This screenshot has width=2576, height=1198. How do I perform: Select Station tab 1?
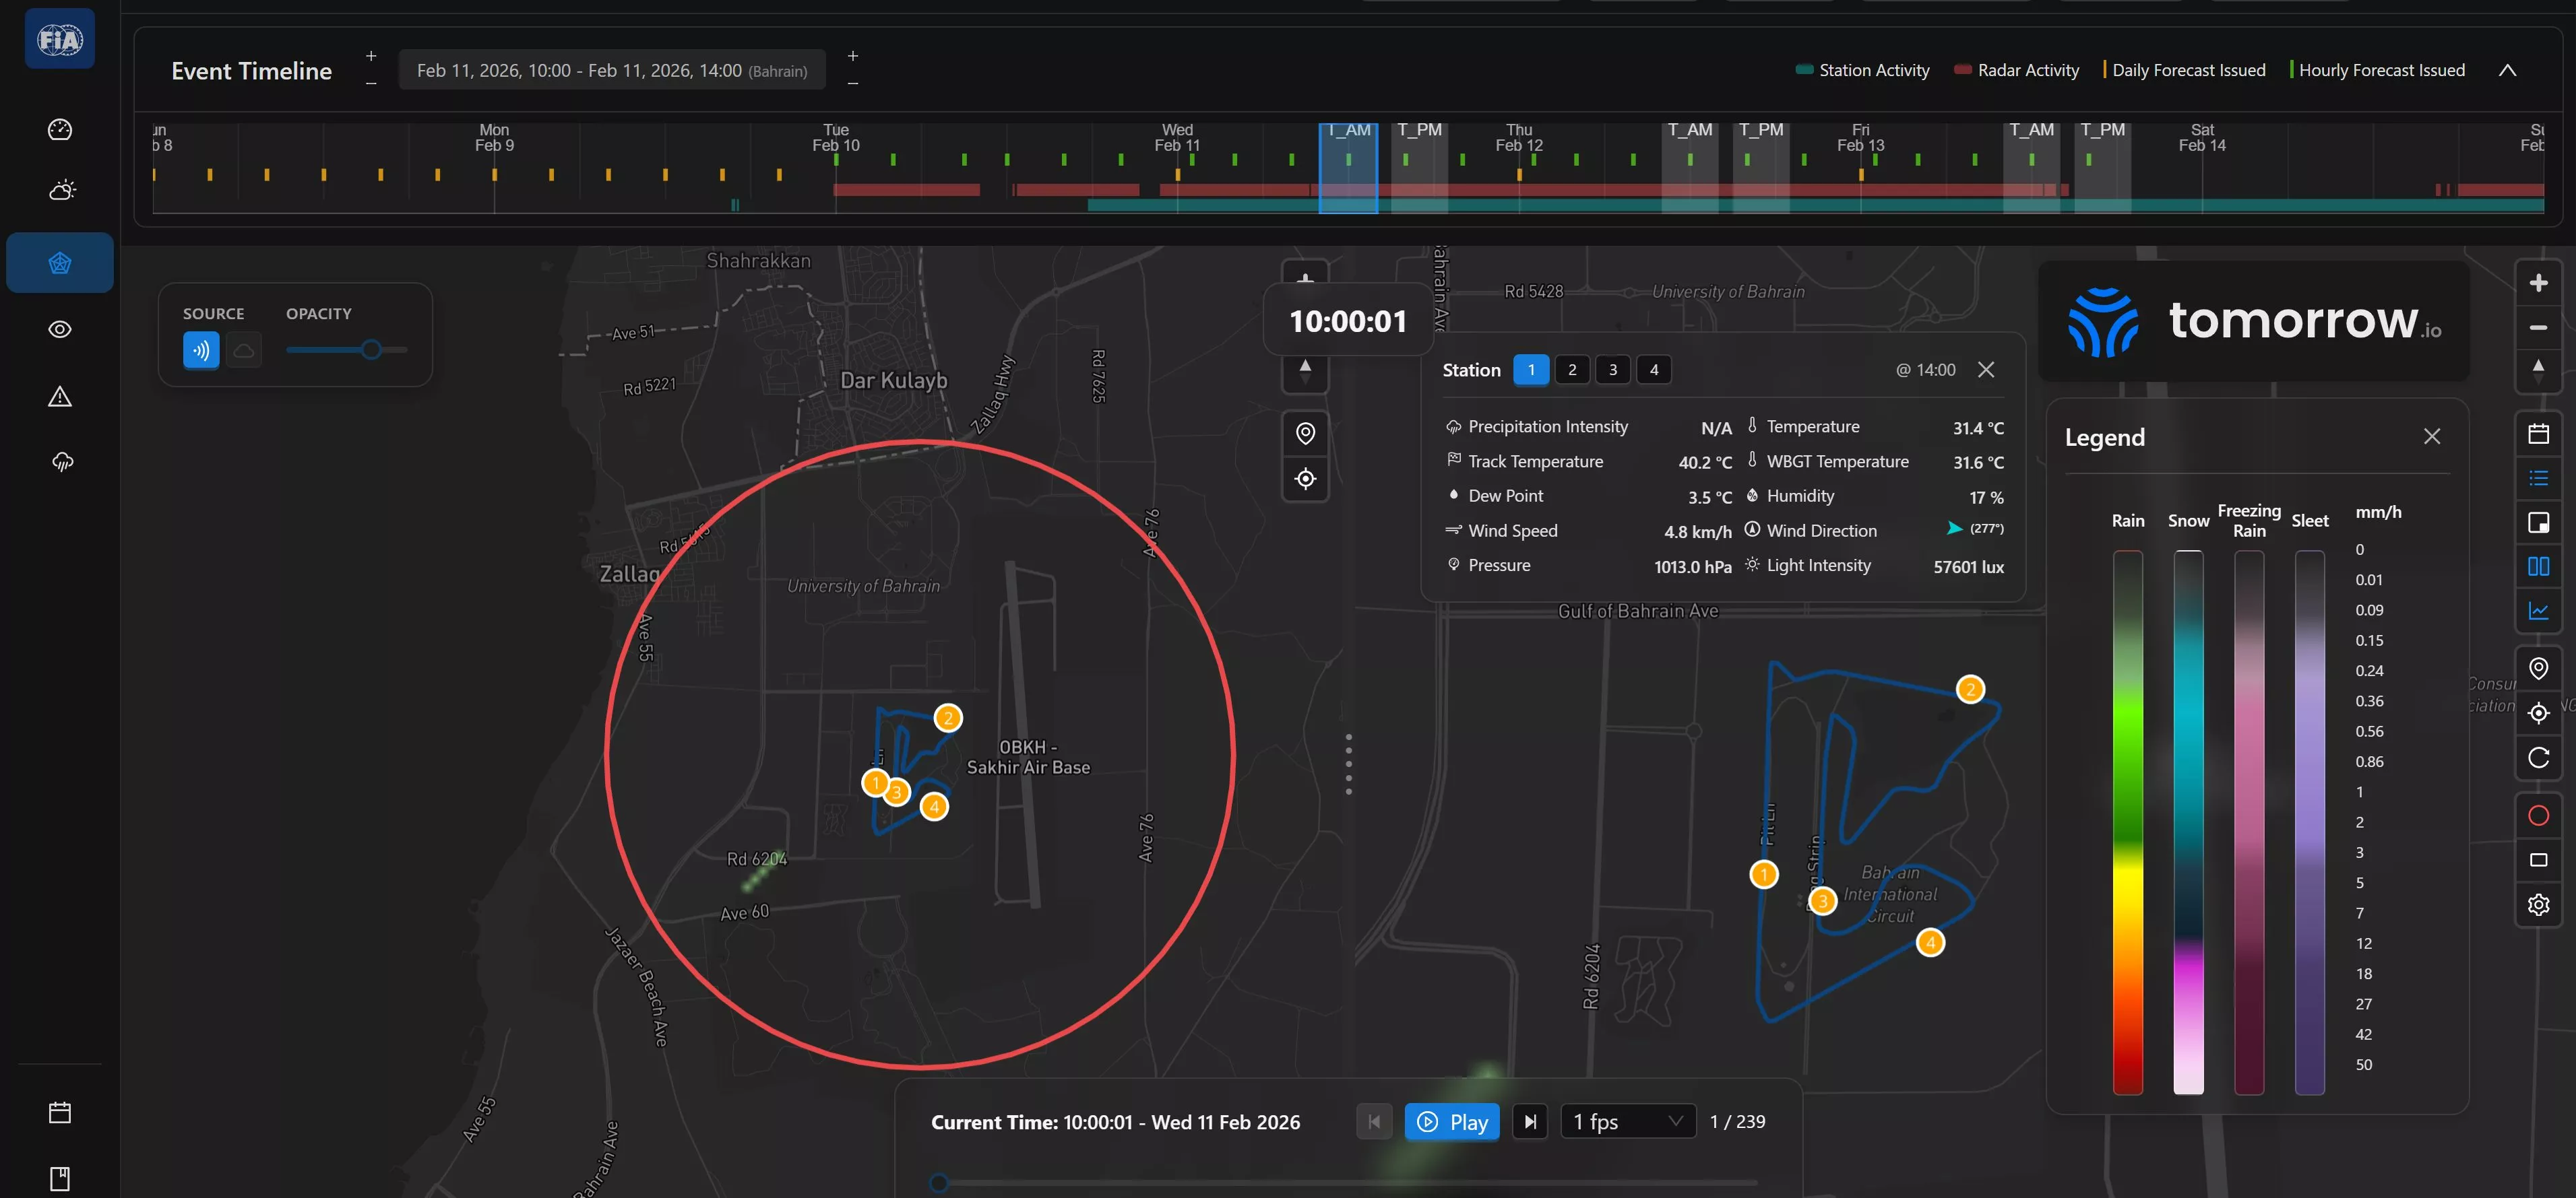point(1531,370)
